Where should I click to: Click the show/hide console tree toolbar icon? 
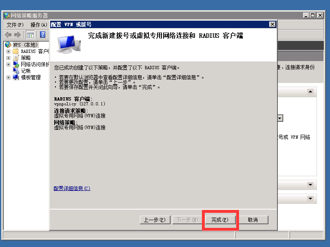tap(31, 35)
